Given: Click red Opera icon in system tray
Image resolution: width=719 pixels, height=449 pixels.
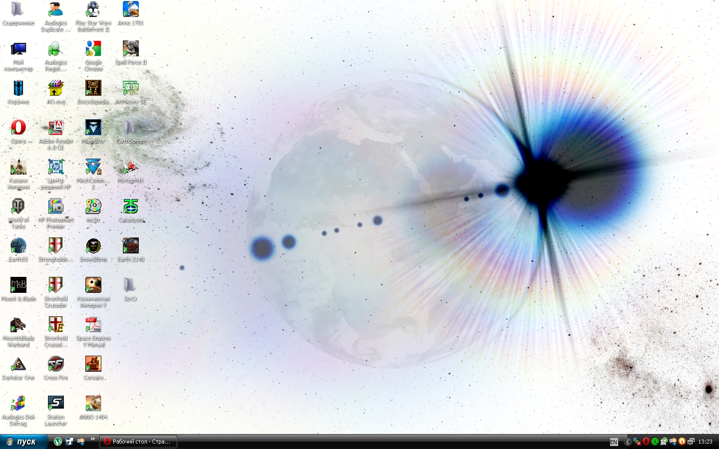Looking at the screenshot, I should (646, 442).
